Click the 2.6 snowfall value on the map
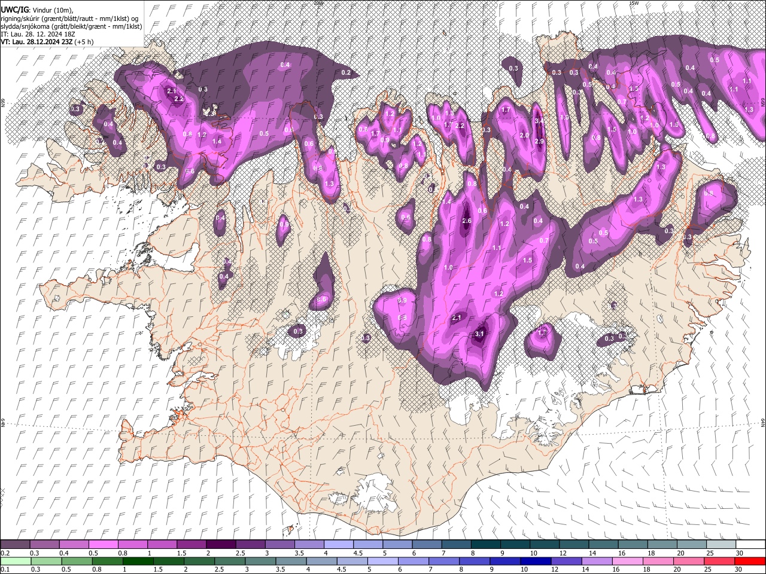Image resolution: width=766 pixels, height=574 pixels. click(467, 221)
